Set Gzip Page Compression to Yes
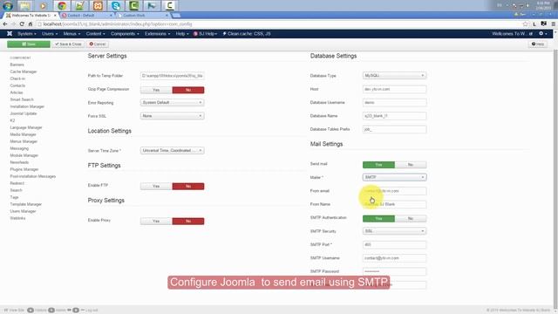Viewport: 558px width, 314px height. point(156,90)
